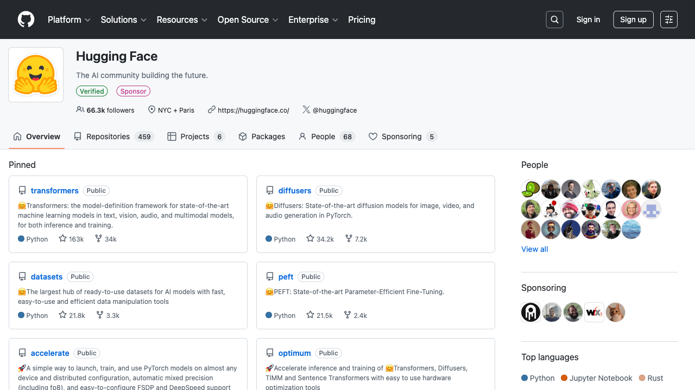The image size is (695, 390).
Task: Expand the Platform dropdown menu
Action: 69,19
